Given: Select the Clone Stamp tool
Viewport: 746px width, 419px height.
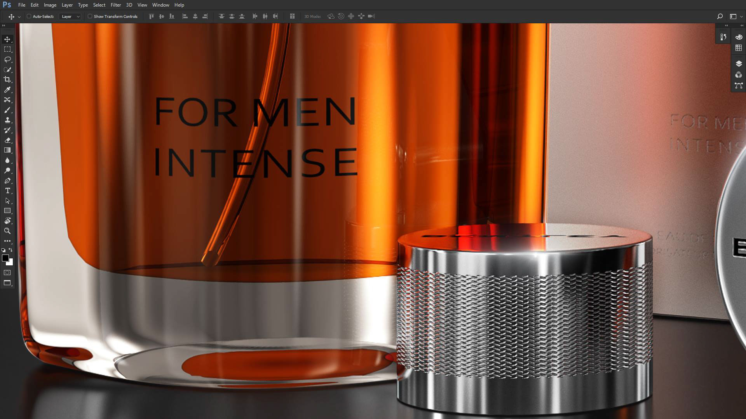Looking at the screenshot, I should 7,120.
